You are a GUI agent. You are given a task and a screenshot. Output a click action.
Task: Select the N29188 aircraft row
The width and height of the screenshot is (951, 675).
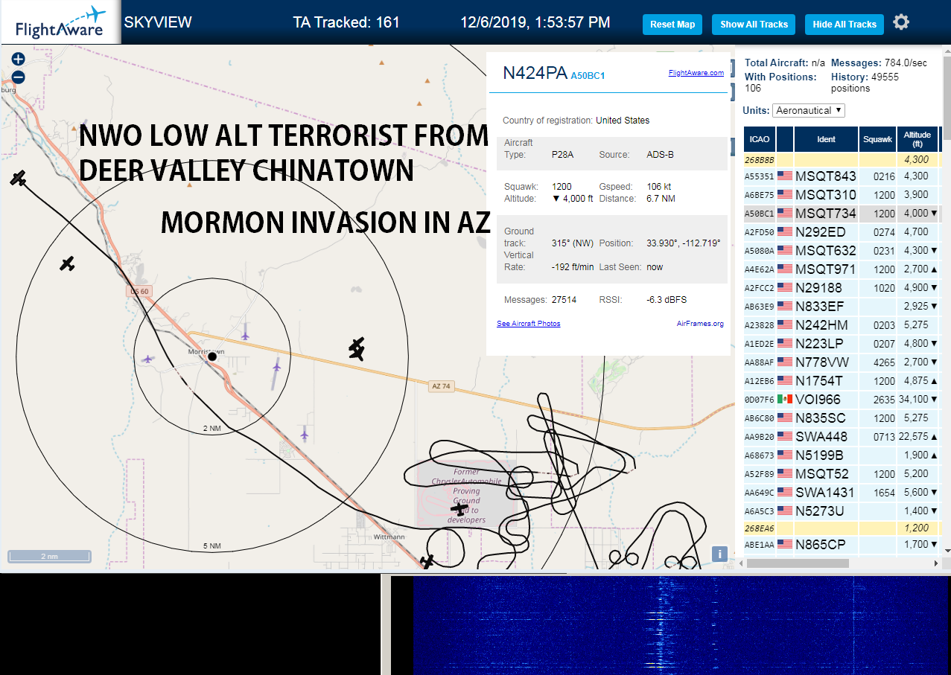[x=842, y=288]
